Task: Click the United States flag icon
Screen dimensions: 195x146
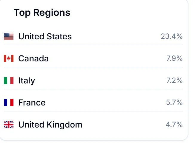Action: click(9, 37)
